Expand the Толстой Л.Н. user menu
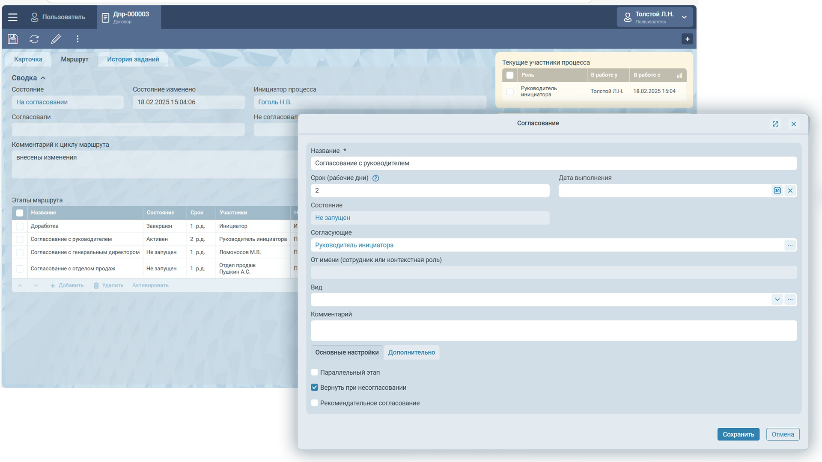The height and width of the screenshot is (462, 822). 684,17
